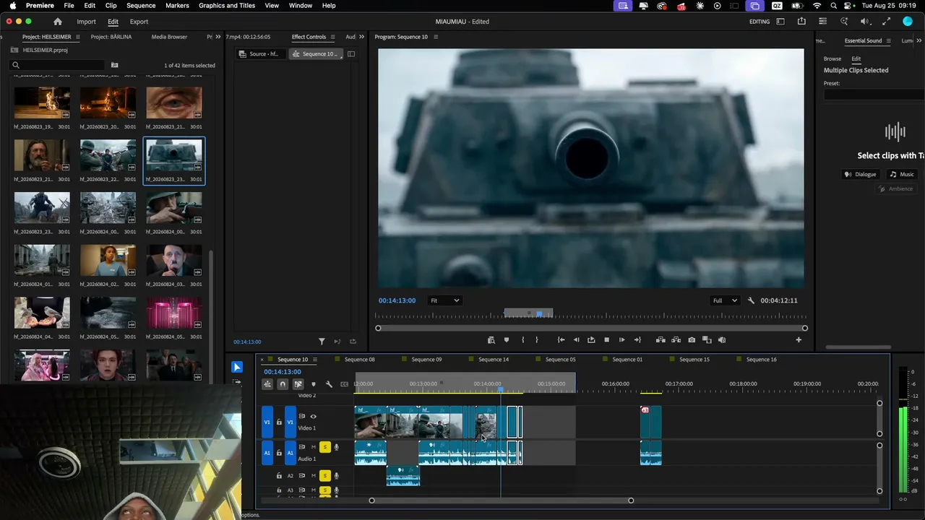
Task: Toggle Snap magnet in the timeline
Action: point(283,384)
